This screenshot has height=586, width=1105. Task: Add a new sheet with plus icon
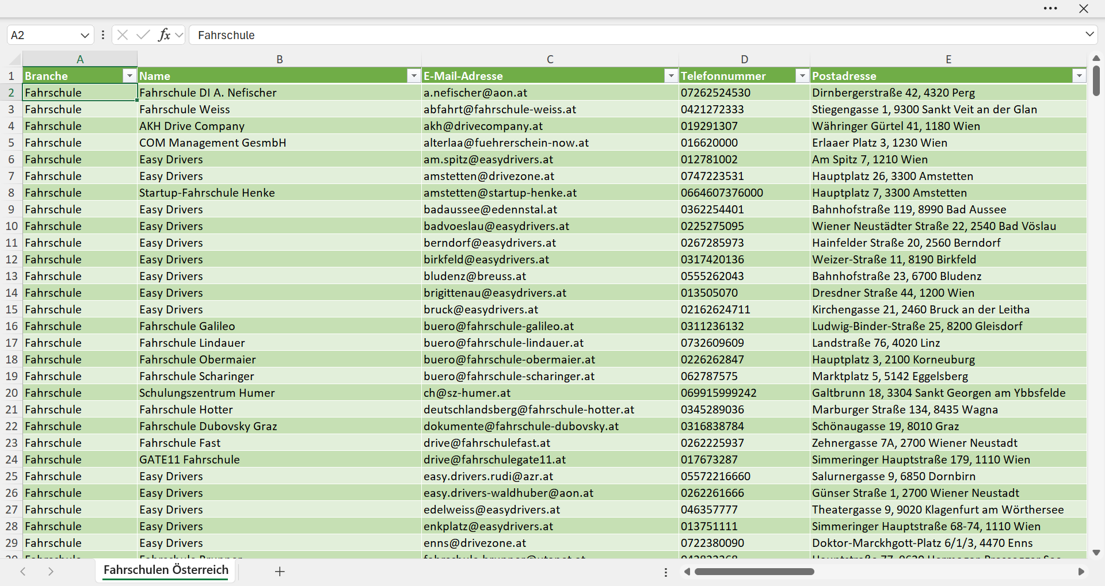tap(280, 572)
